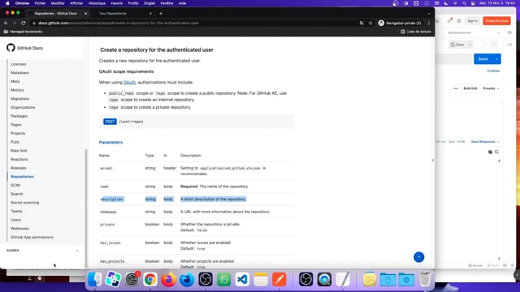Open the Downloads folder in the Dock
Screen dimensions: 520x292
pos(406,279)
